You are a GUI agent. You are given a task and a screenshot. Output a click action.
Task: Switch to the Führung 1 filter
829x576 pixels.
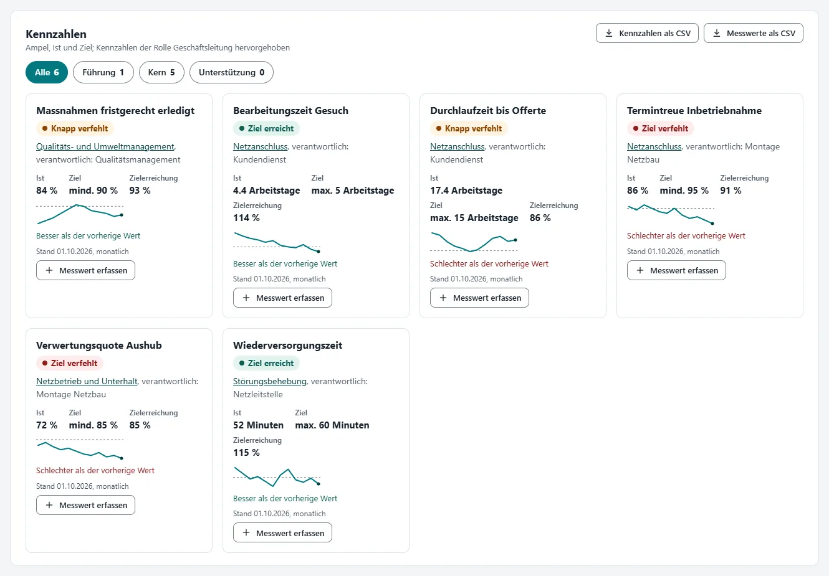103,72
